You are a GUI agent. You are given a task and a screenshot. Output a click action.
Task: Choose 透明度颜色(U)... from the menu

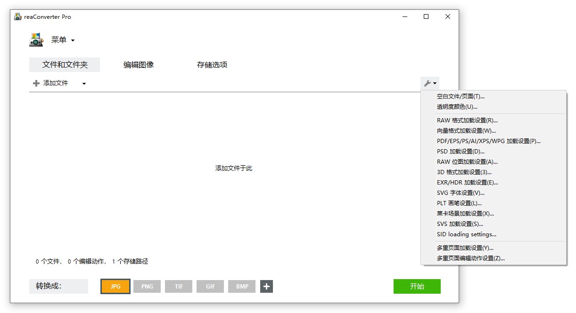[494, 107]
